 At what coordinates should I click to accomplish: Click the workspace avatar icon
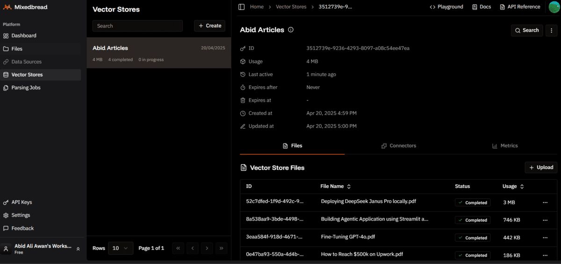pyautogui.click(x=7, y=249)
